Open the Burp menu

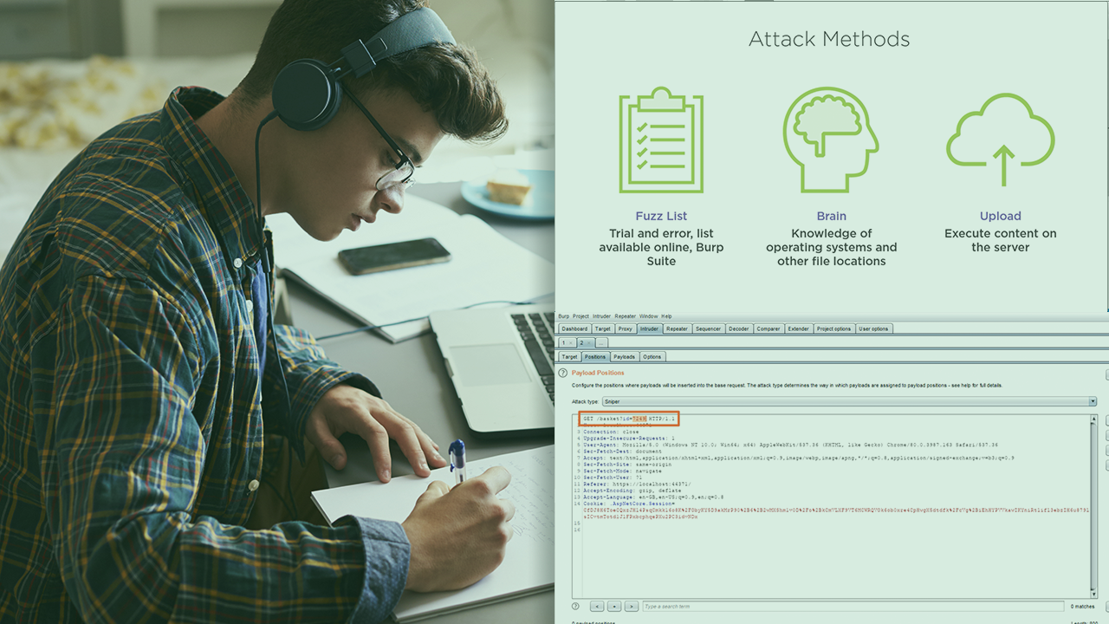(x=563, y=316)
